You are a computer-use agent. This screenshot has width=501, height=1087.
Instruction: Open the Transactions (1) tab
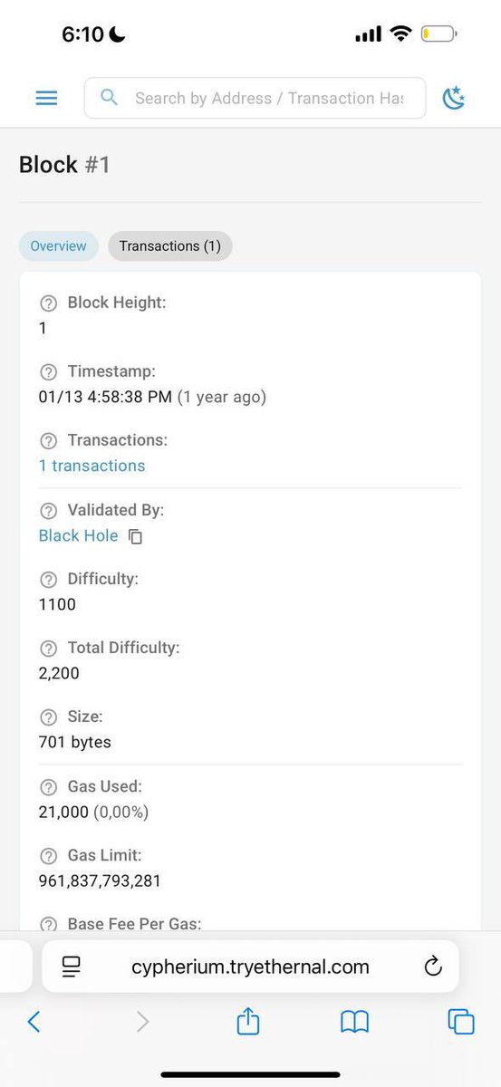170,246
